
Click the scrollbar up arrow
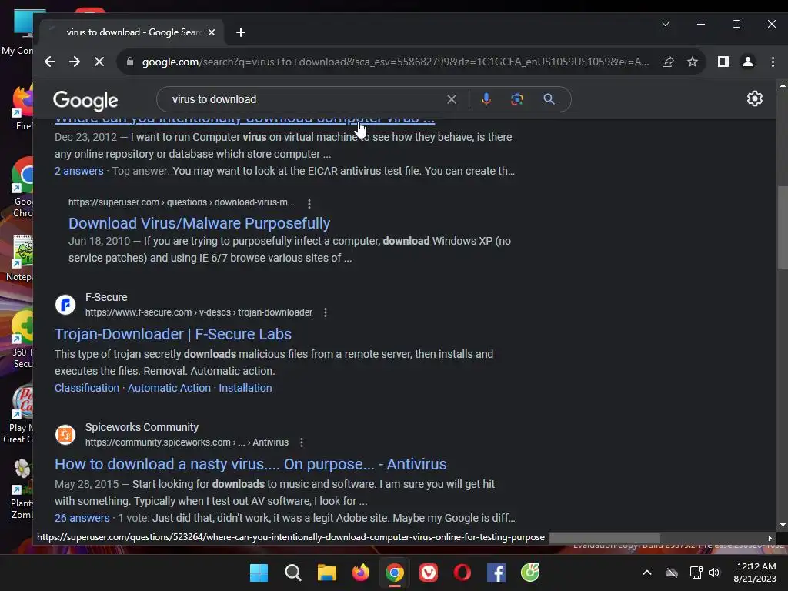point(782,86)
